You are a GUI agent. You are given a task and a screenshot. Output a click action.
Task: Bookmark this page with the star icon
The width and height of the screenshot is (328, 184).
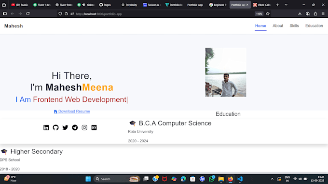pyautogui.click(x=268, y=14)
